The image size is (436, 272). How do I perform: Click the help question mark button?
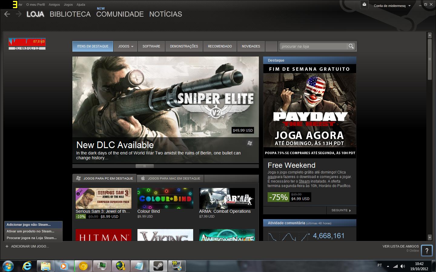(x=427, y=250)
